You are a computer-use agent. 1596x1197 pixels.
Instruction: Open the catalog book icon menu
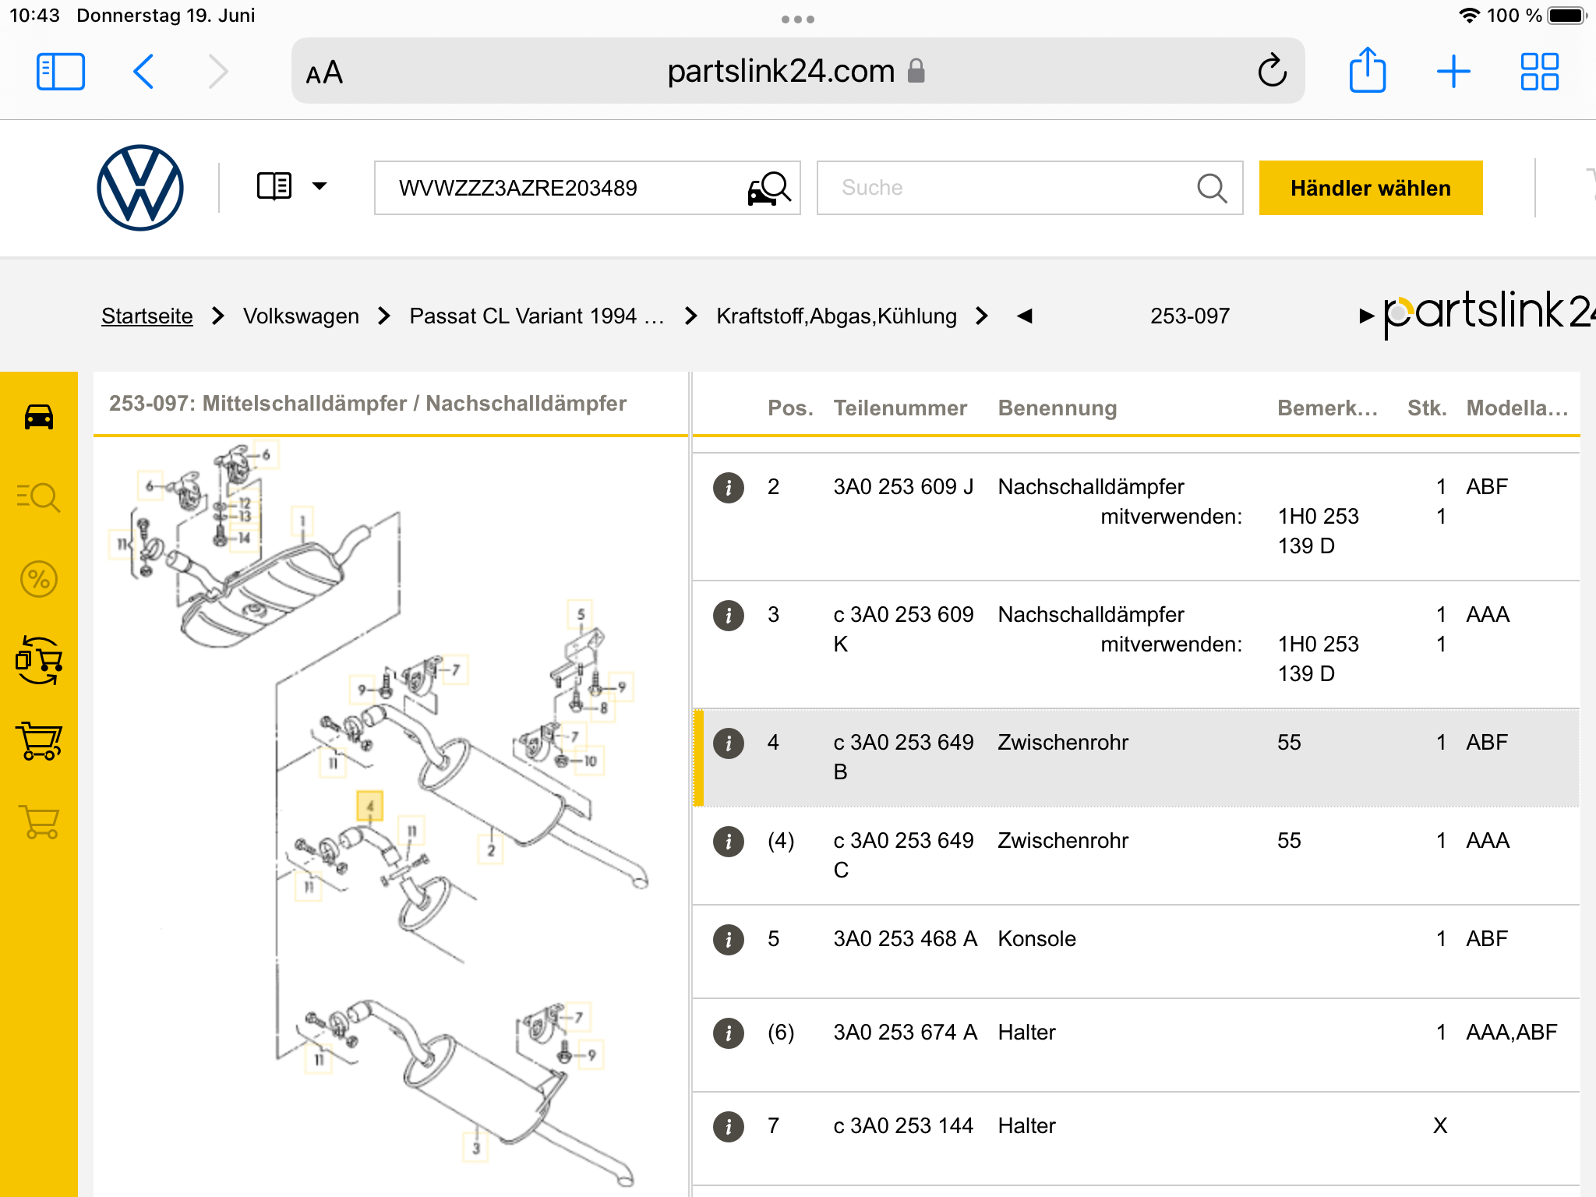[274, 186]
